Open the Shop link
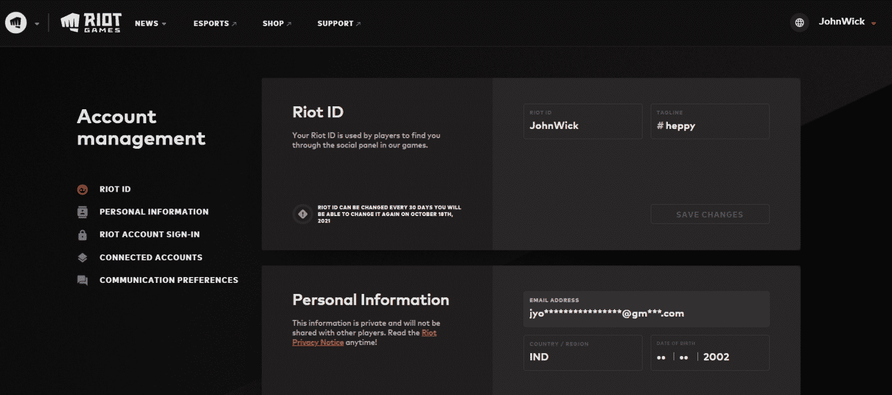 (277, 24)
